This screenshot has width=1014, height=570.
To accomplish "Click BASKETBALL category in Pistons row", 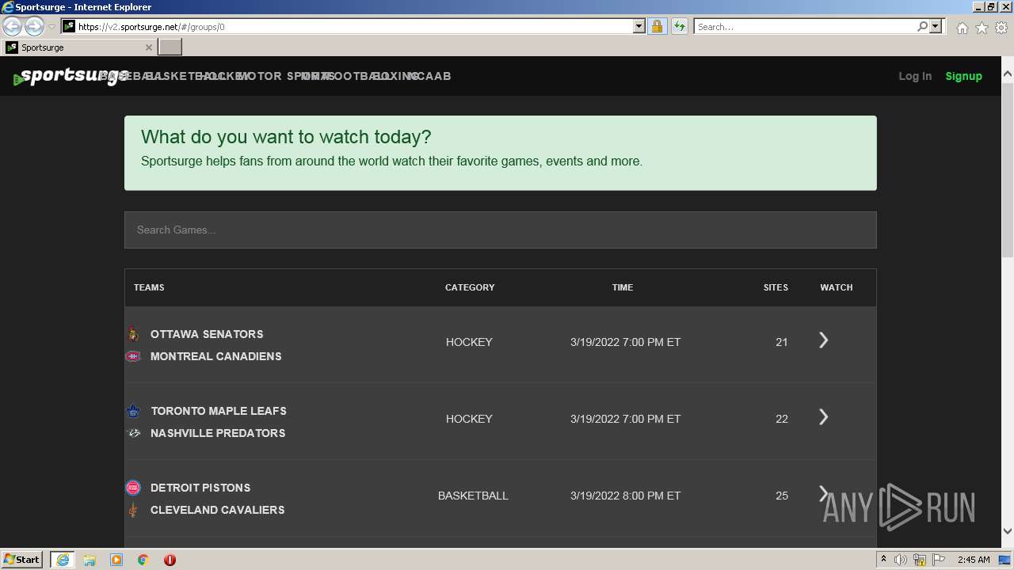I will tap(473, 496).
